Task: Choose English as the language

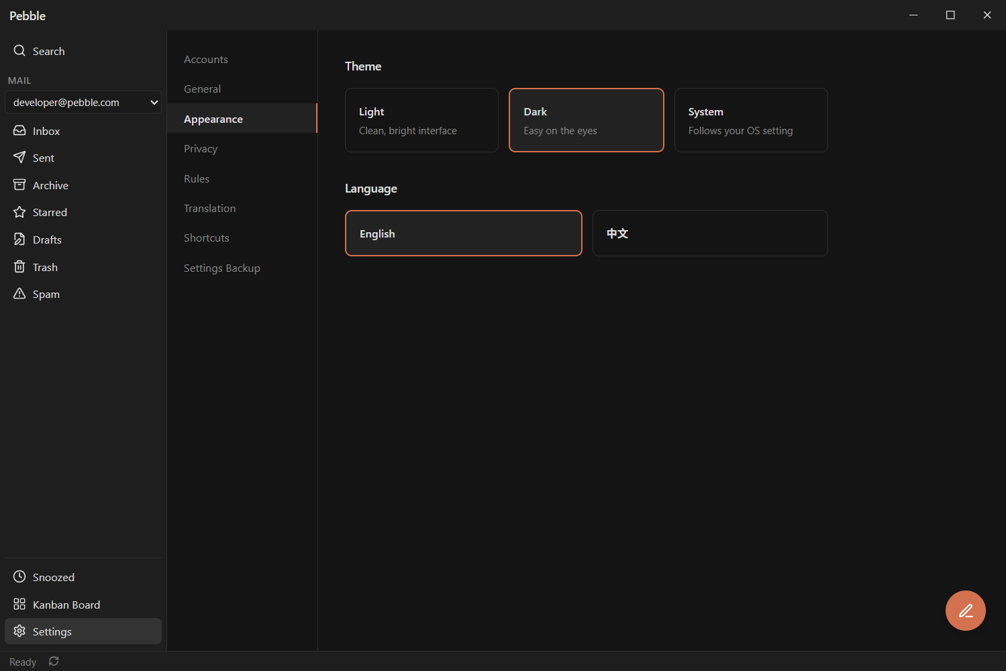Action: [464, 233]
